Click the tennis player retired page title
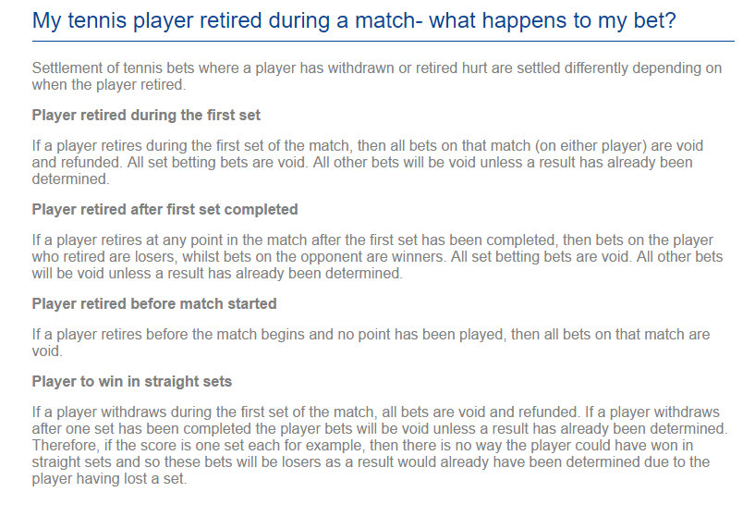Image resolution: width=743 pixels, height=529 pixels. (354, 21)
